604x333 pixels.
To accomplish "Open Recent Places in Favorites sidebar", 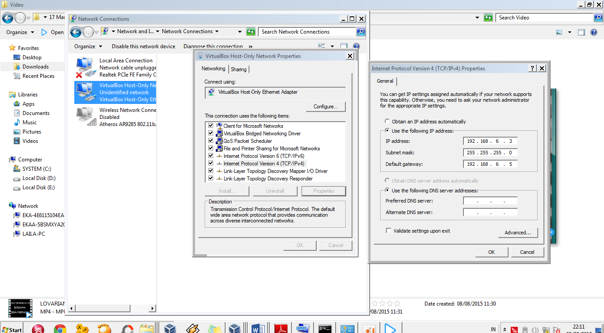I will point(38,76).
